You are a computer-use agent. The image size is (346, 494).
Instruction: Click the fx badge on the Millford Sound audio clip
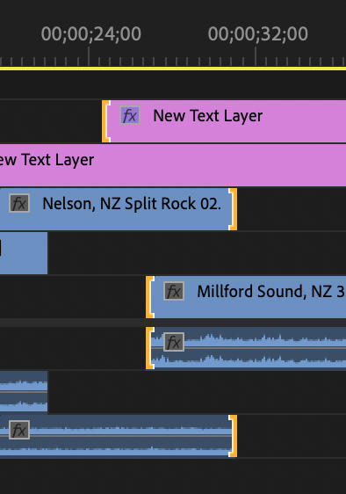tap(174, 342)
